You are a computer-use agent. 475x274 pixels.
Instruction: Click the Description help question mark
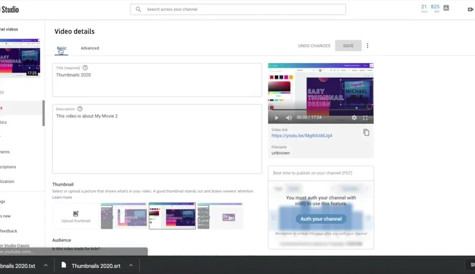[x=80, y=109]
